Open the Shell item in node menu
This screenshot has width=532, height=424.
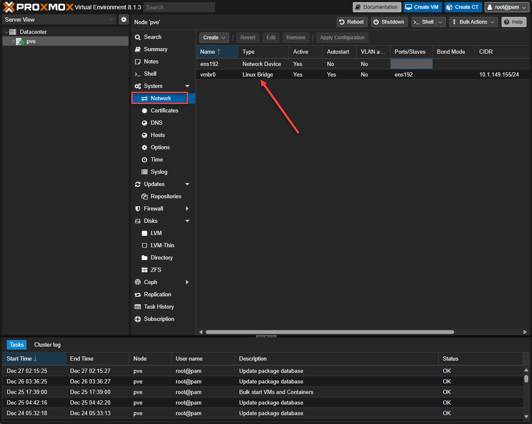coord(150,74)
